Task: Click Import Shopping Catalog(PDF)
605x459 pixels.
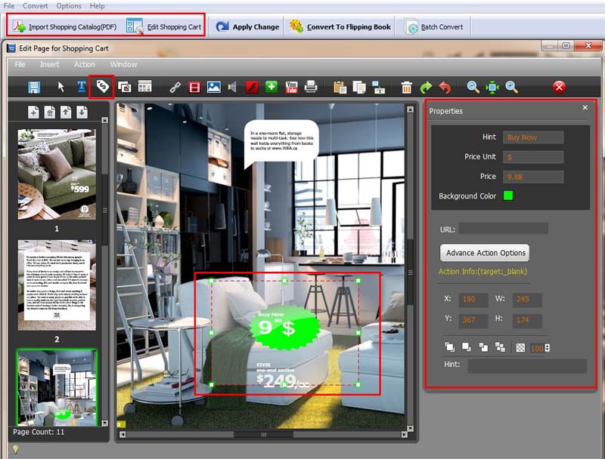Action: click(x=65, y=26)
